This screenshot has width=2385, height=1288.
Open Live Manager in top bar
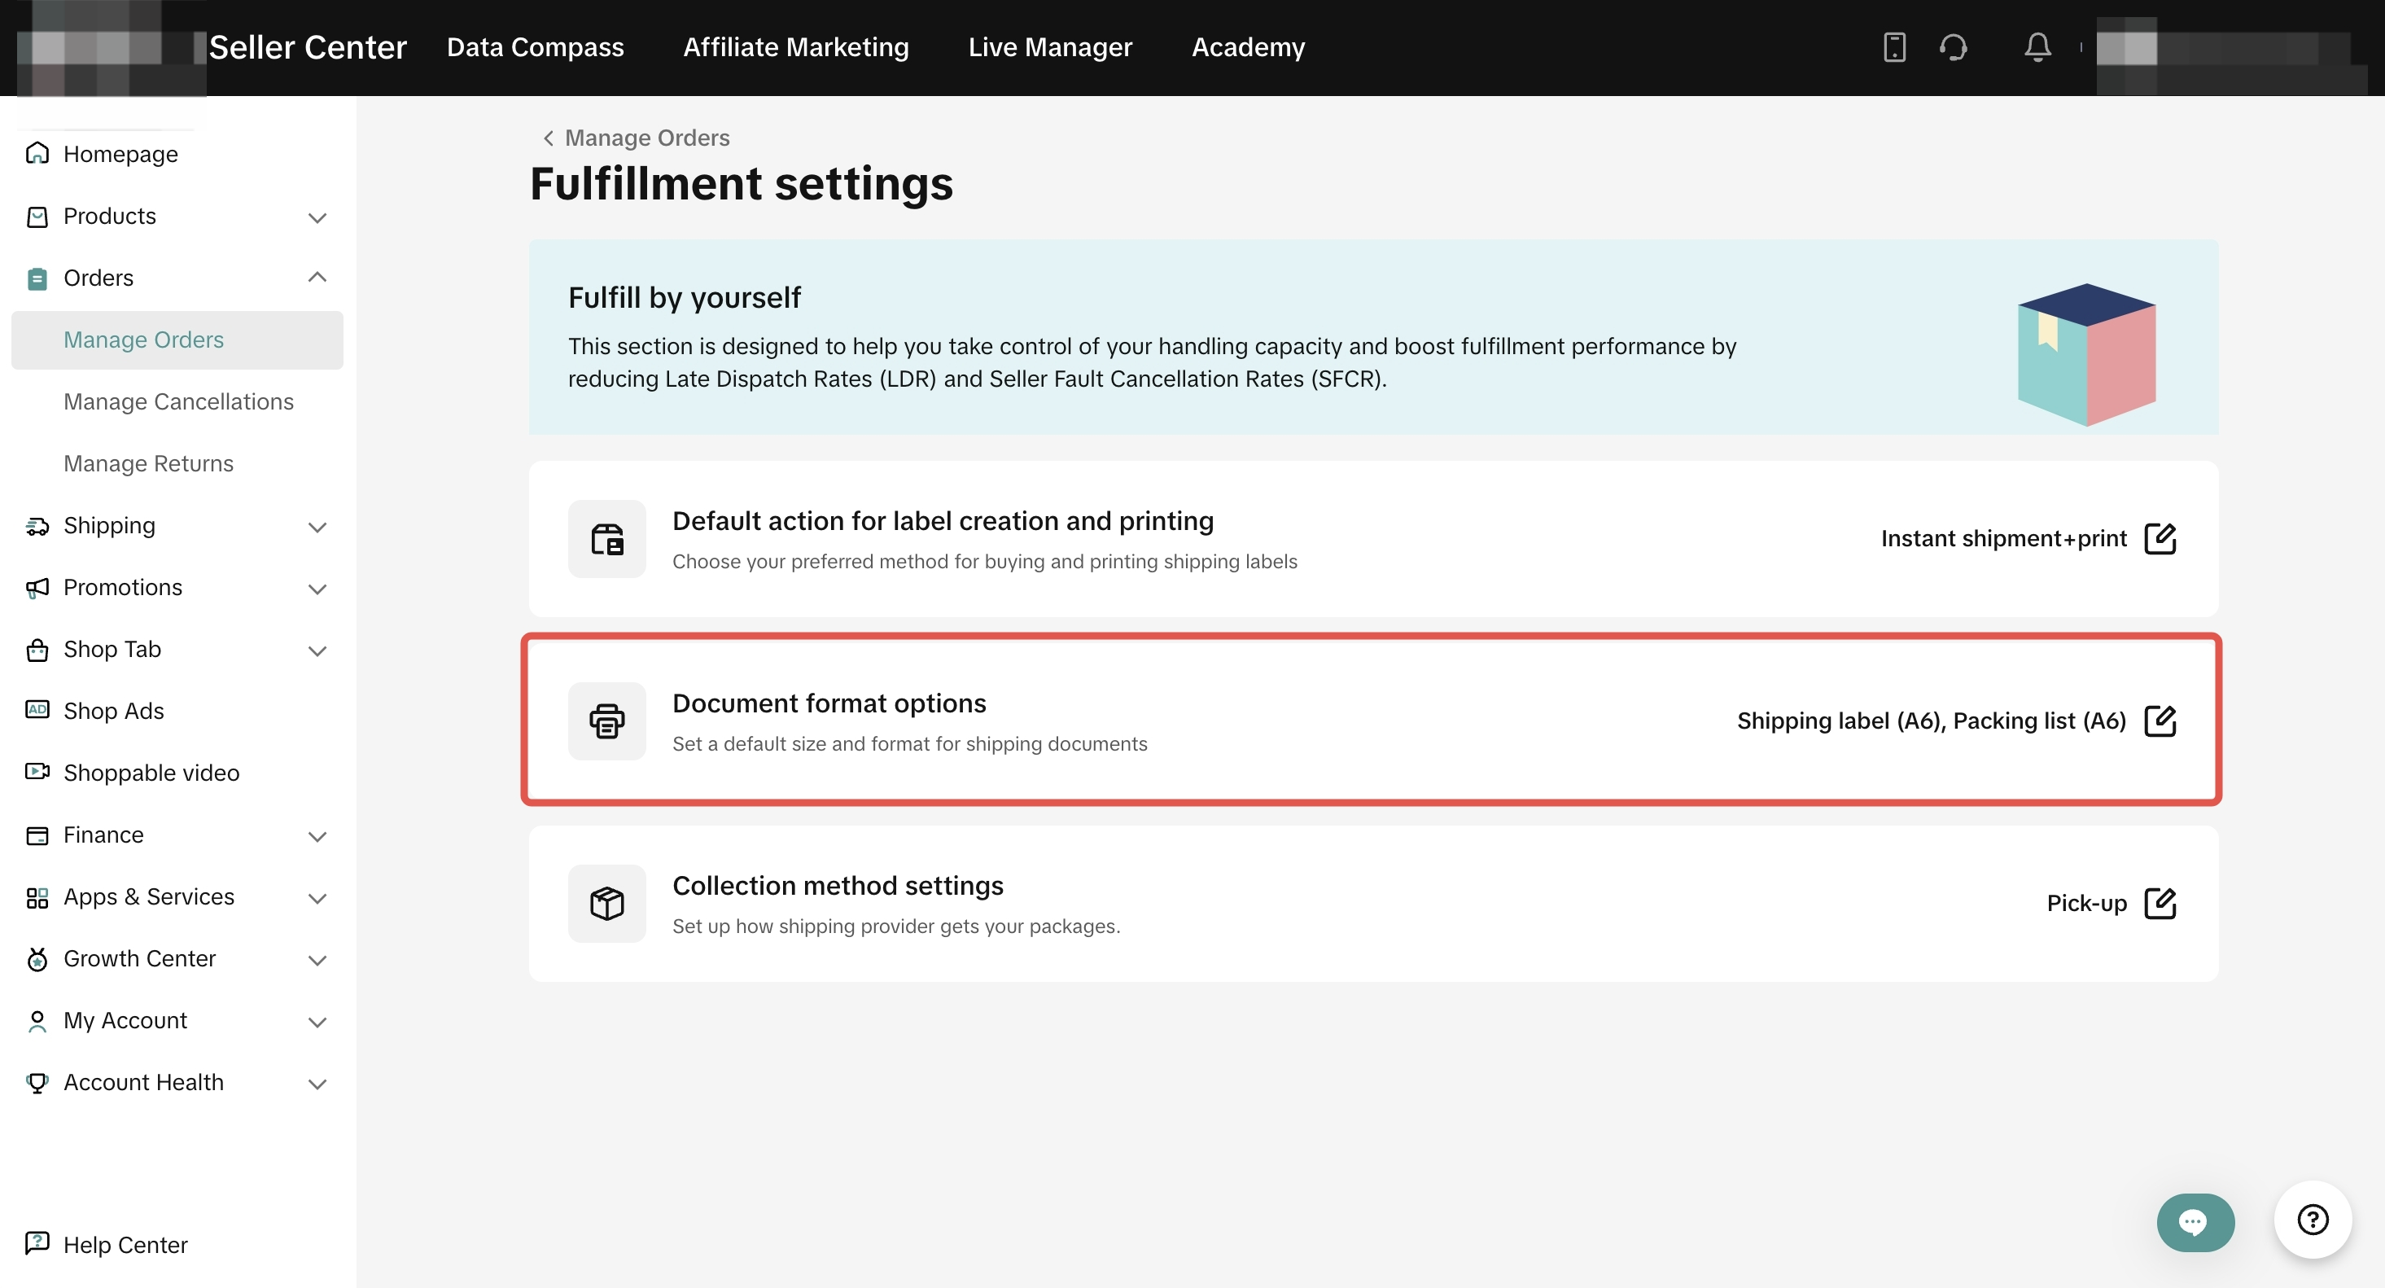tap(1050, 47)
